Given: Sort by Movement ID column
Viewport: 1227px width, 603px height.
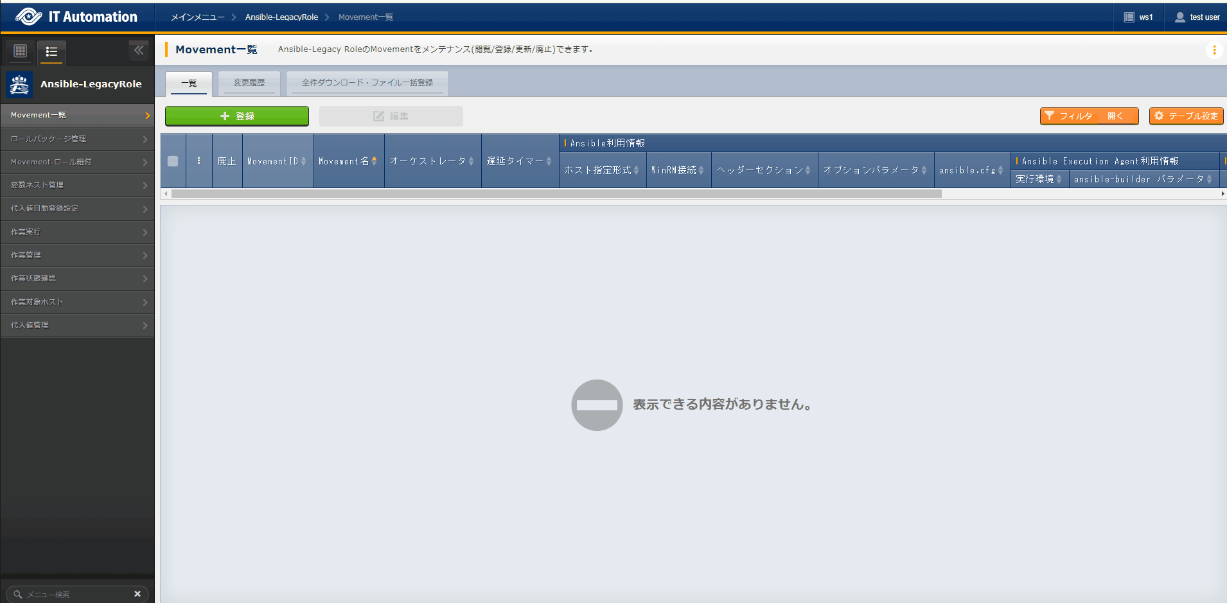Looking at the screenshot, I should pyautogui.click(x=303, y=161).
